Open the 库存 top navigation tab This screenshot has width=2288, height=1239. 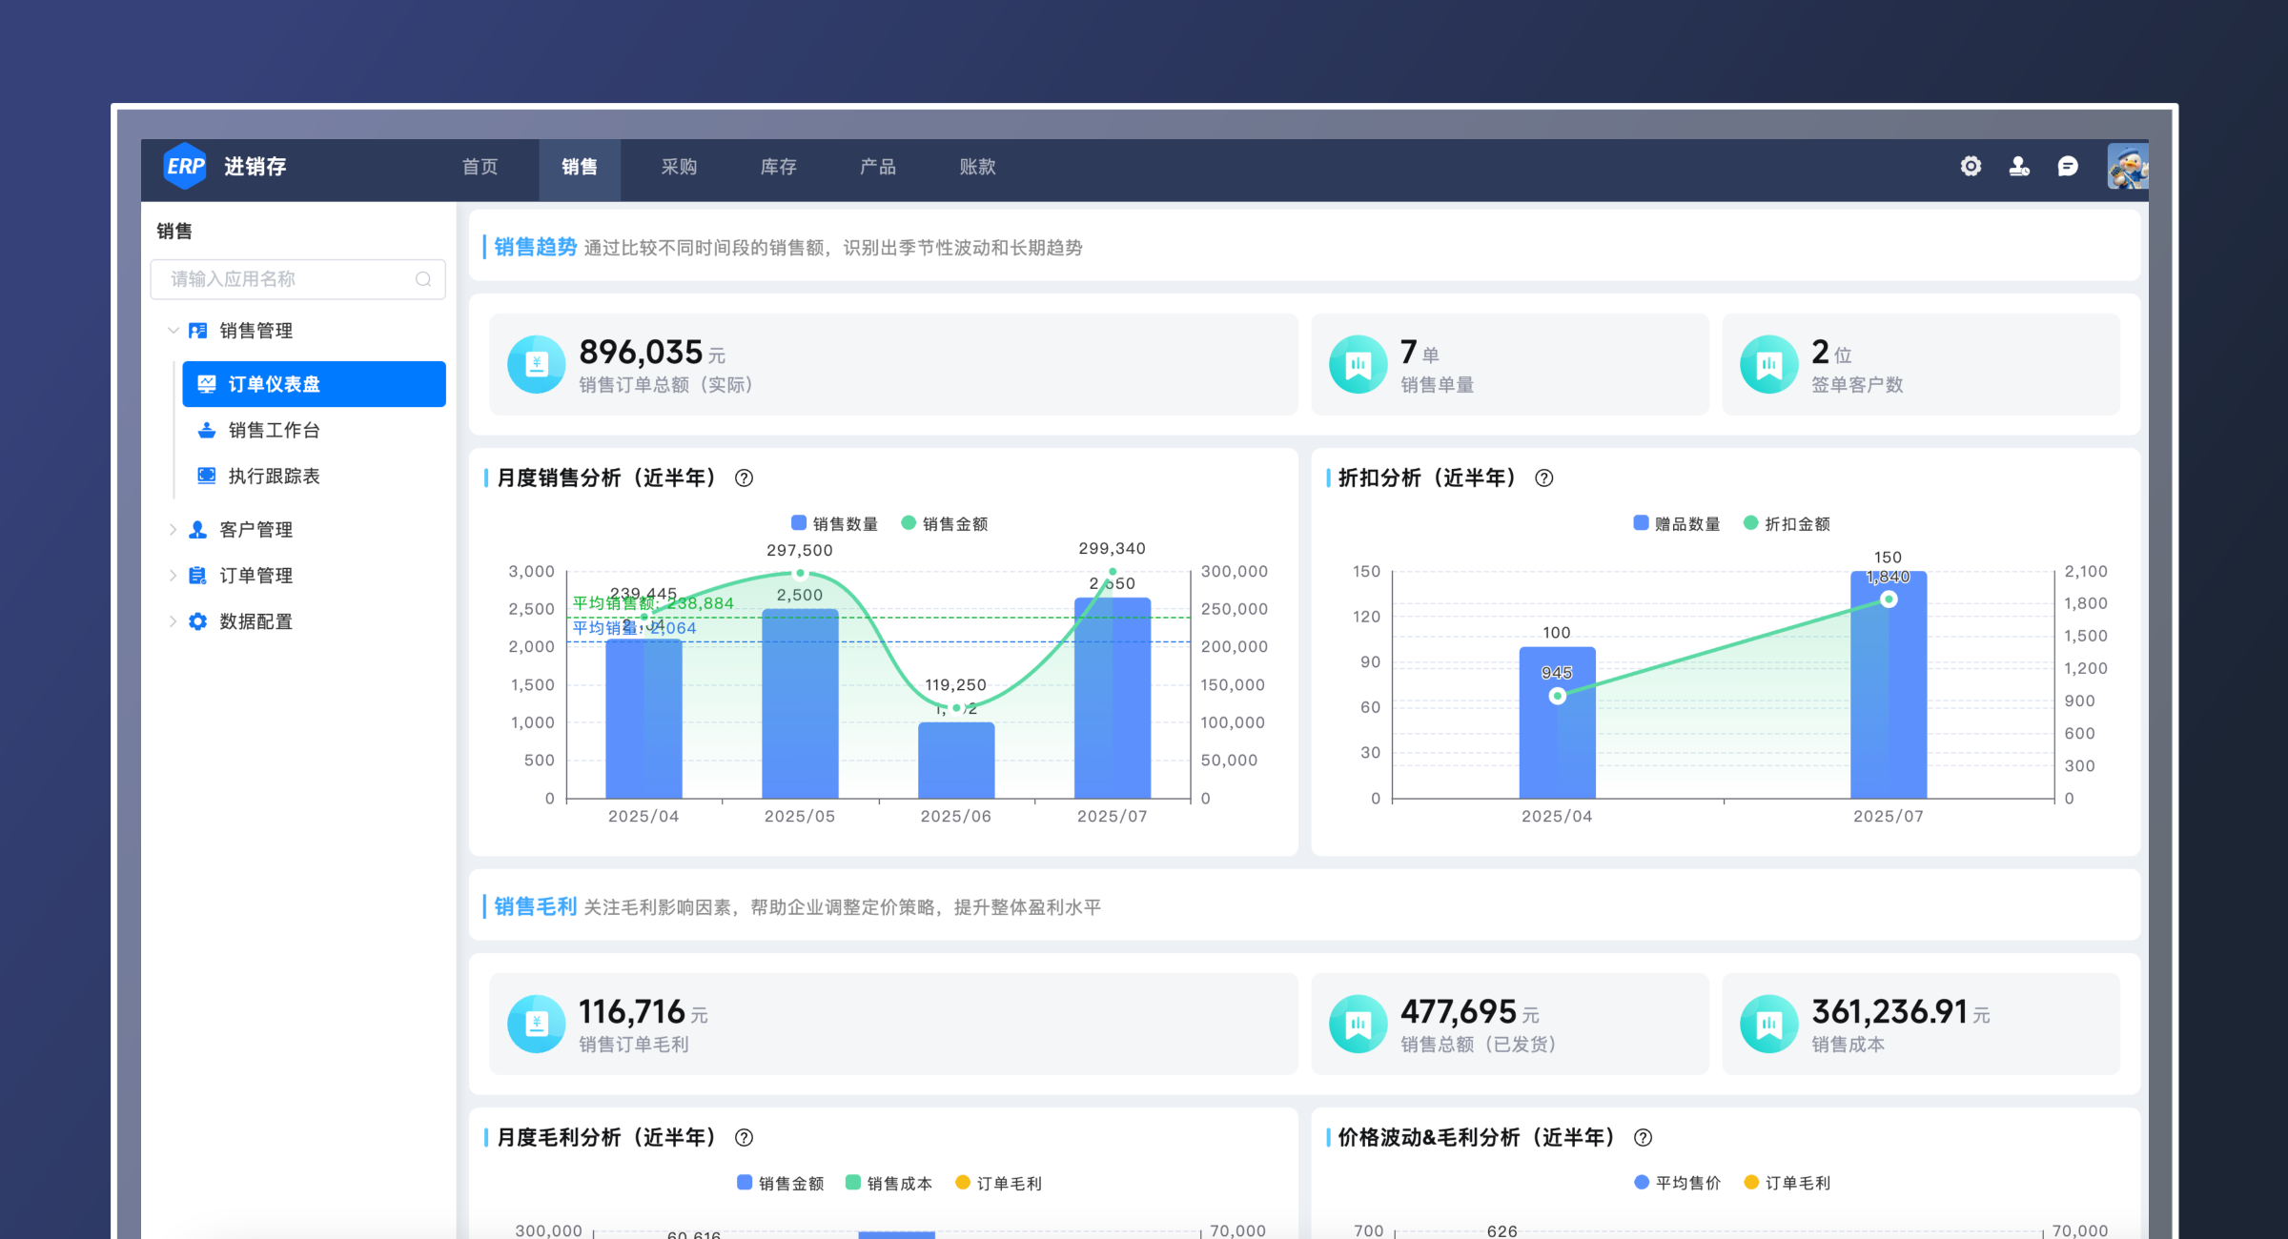tap(778, 167)
